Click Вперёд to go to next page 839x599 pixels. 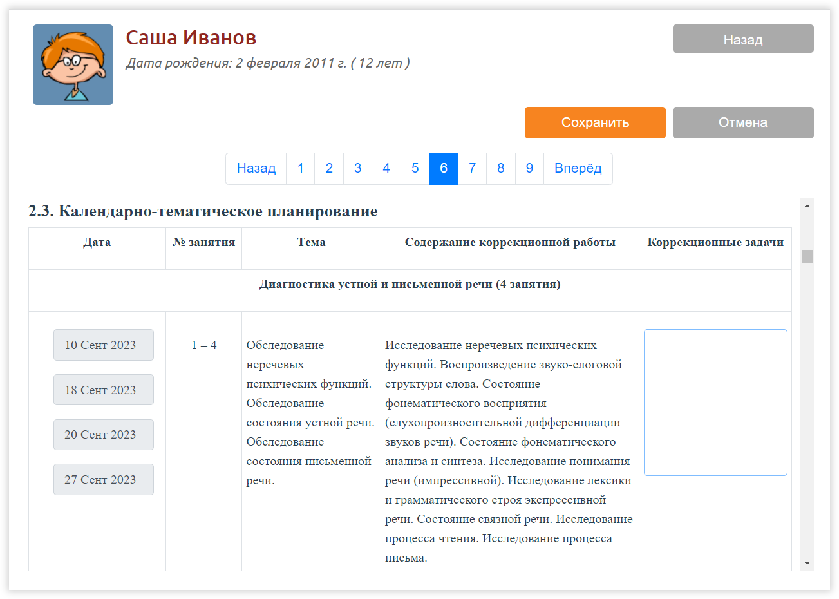click(x=578, y=169)
